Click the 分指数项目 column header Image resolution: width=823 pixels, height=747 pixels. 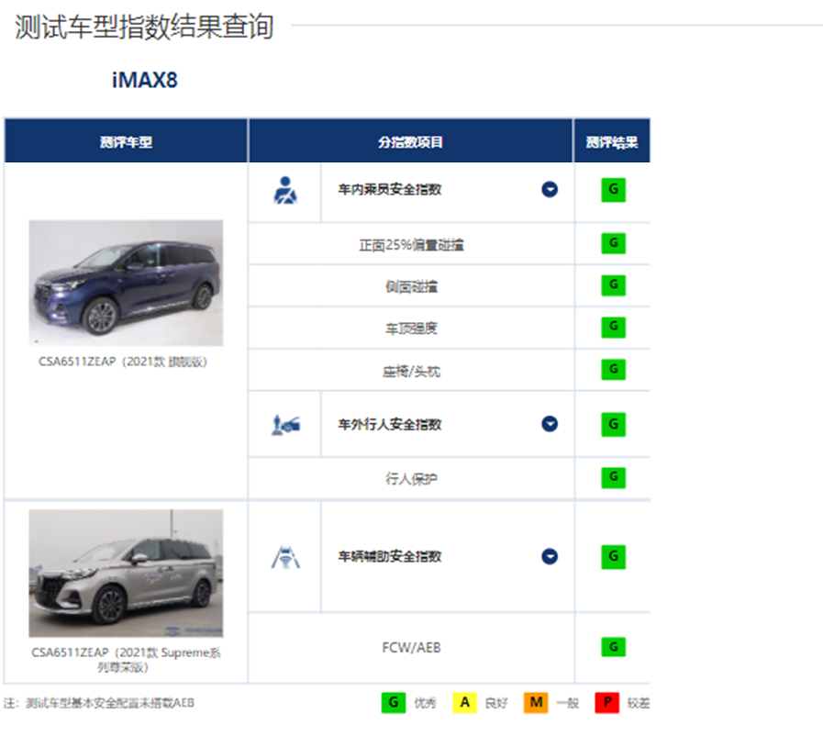tap(410, 142)
